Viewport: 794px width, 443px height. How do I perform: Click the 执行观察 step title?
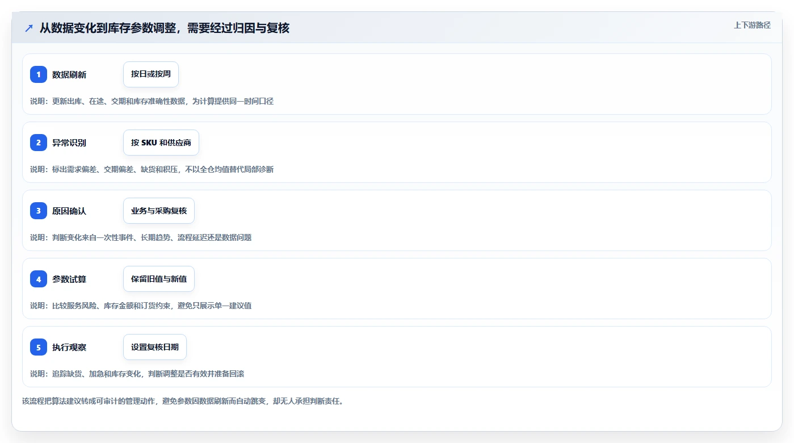(69, 347)
